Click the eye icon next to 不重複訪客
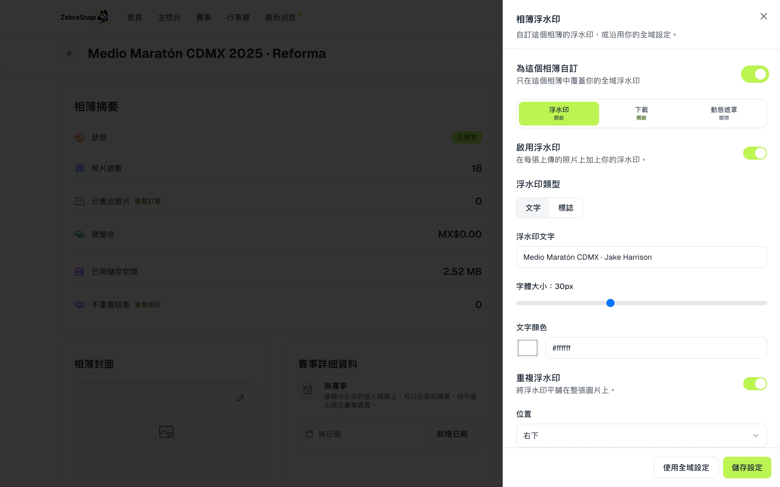The width and height of the screenshot is (780, 487). pyautogui.click(x=80, y=305)
